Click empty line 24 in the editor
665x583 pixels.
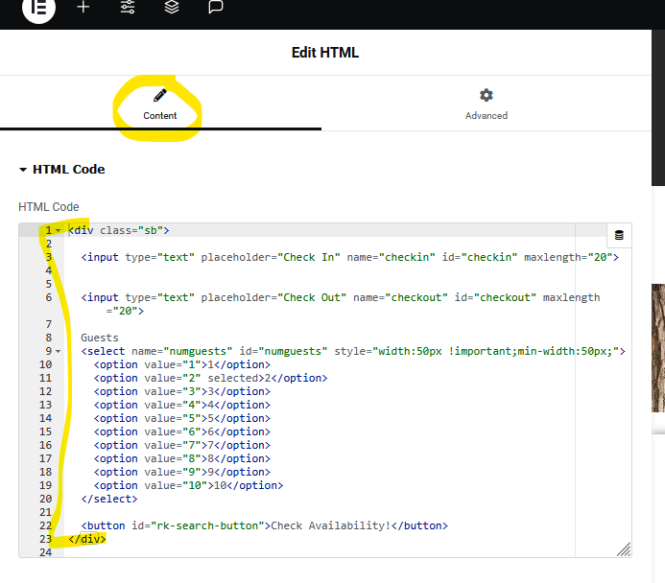pyautogui.click(x=288, y=552)
